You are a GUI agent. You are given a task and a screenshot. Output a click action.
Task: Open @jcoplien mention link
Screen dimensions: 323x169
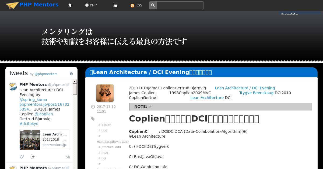coord(44,114)
